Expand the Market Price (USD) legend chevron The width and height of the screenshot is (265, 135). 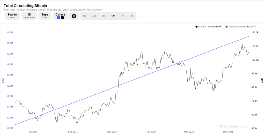click(221, 26)
